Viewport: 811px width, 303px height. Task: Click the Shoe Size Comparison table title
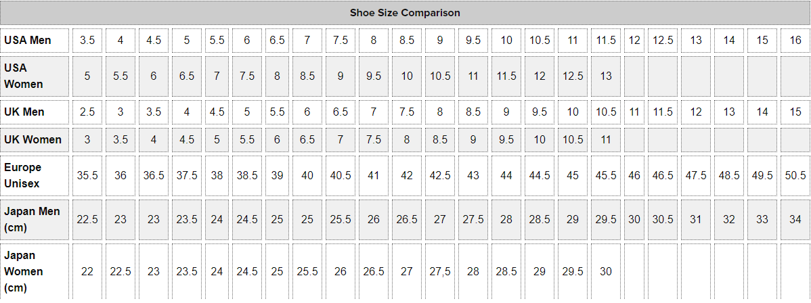(405, 13)
